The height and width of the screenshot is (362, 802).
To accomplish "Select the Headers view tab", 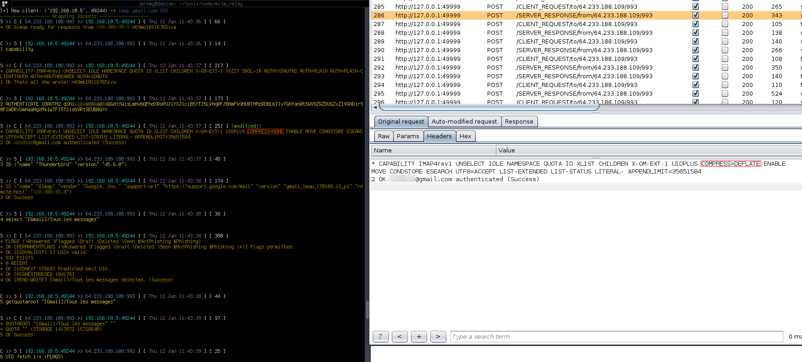I will tap(439, 136).
